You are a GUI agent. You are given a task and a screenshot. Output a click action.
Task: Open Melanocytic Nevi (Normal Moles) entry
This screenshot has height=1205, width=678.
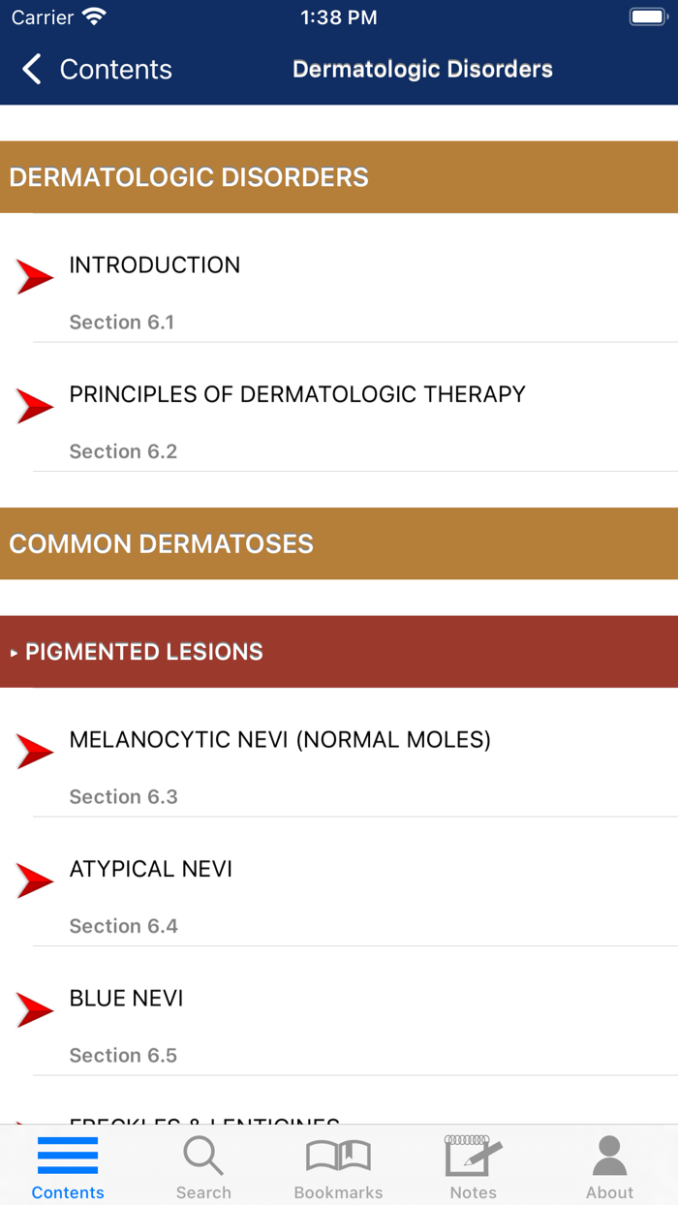click(280, 740)
